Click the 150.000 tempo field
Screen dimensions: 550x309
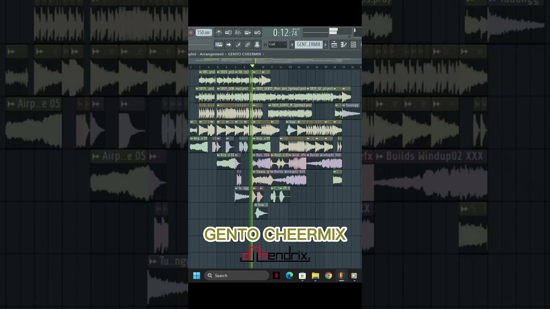(x=204, y=33)
